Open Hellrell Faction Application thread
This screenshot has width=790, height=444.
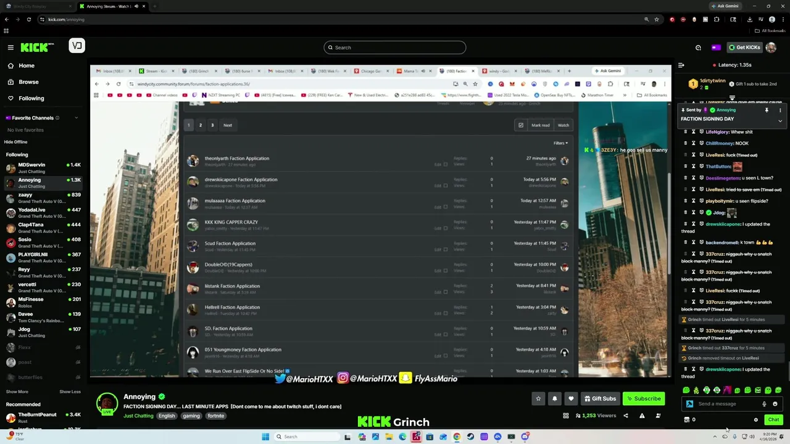coord(232,307)
